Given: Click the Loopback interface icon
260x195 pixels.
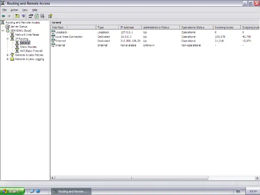Looking at the screenshot, I should 53,32.
